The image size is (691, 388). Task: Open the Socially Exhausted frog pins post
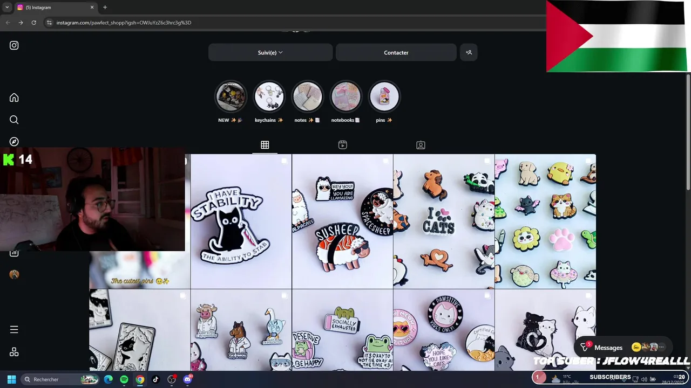pos(342,330)
